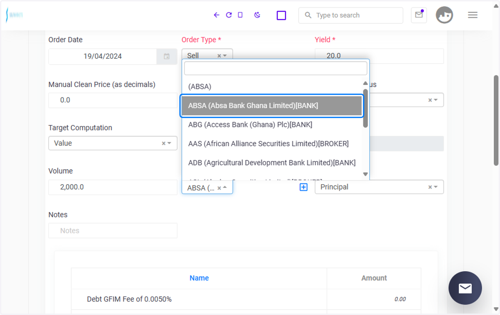500x315 pixels.
Task: Click the Notes input field
Action: pyautogui.click(x=113, y=230)
